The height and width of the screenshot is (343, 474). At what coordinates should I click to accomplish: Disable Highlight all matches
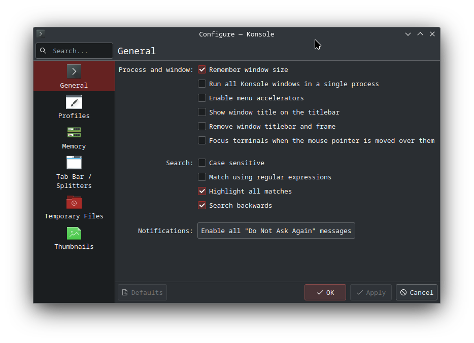[x=202, y=192]
